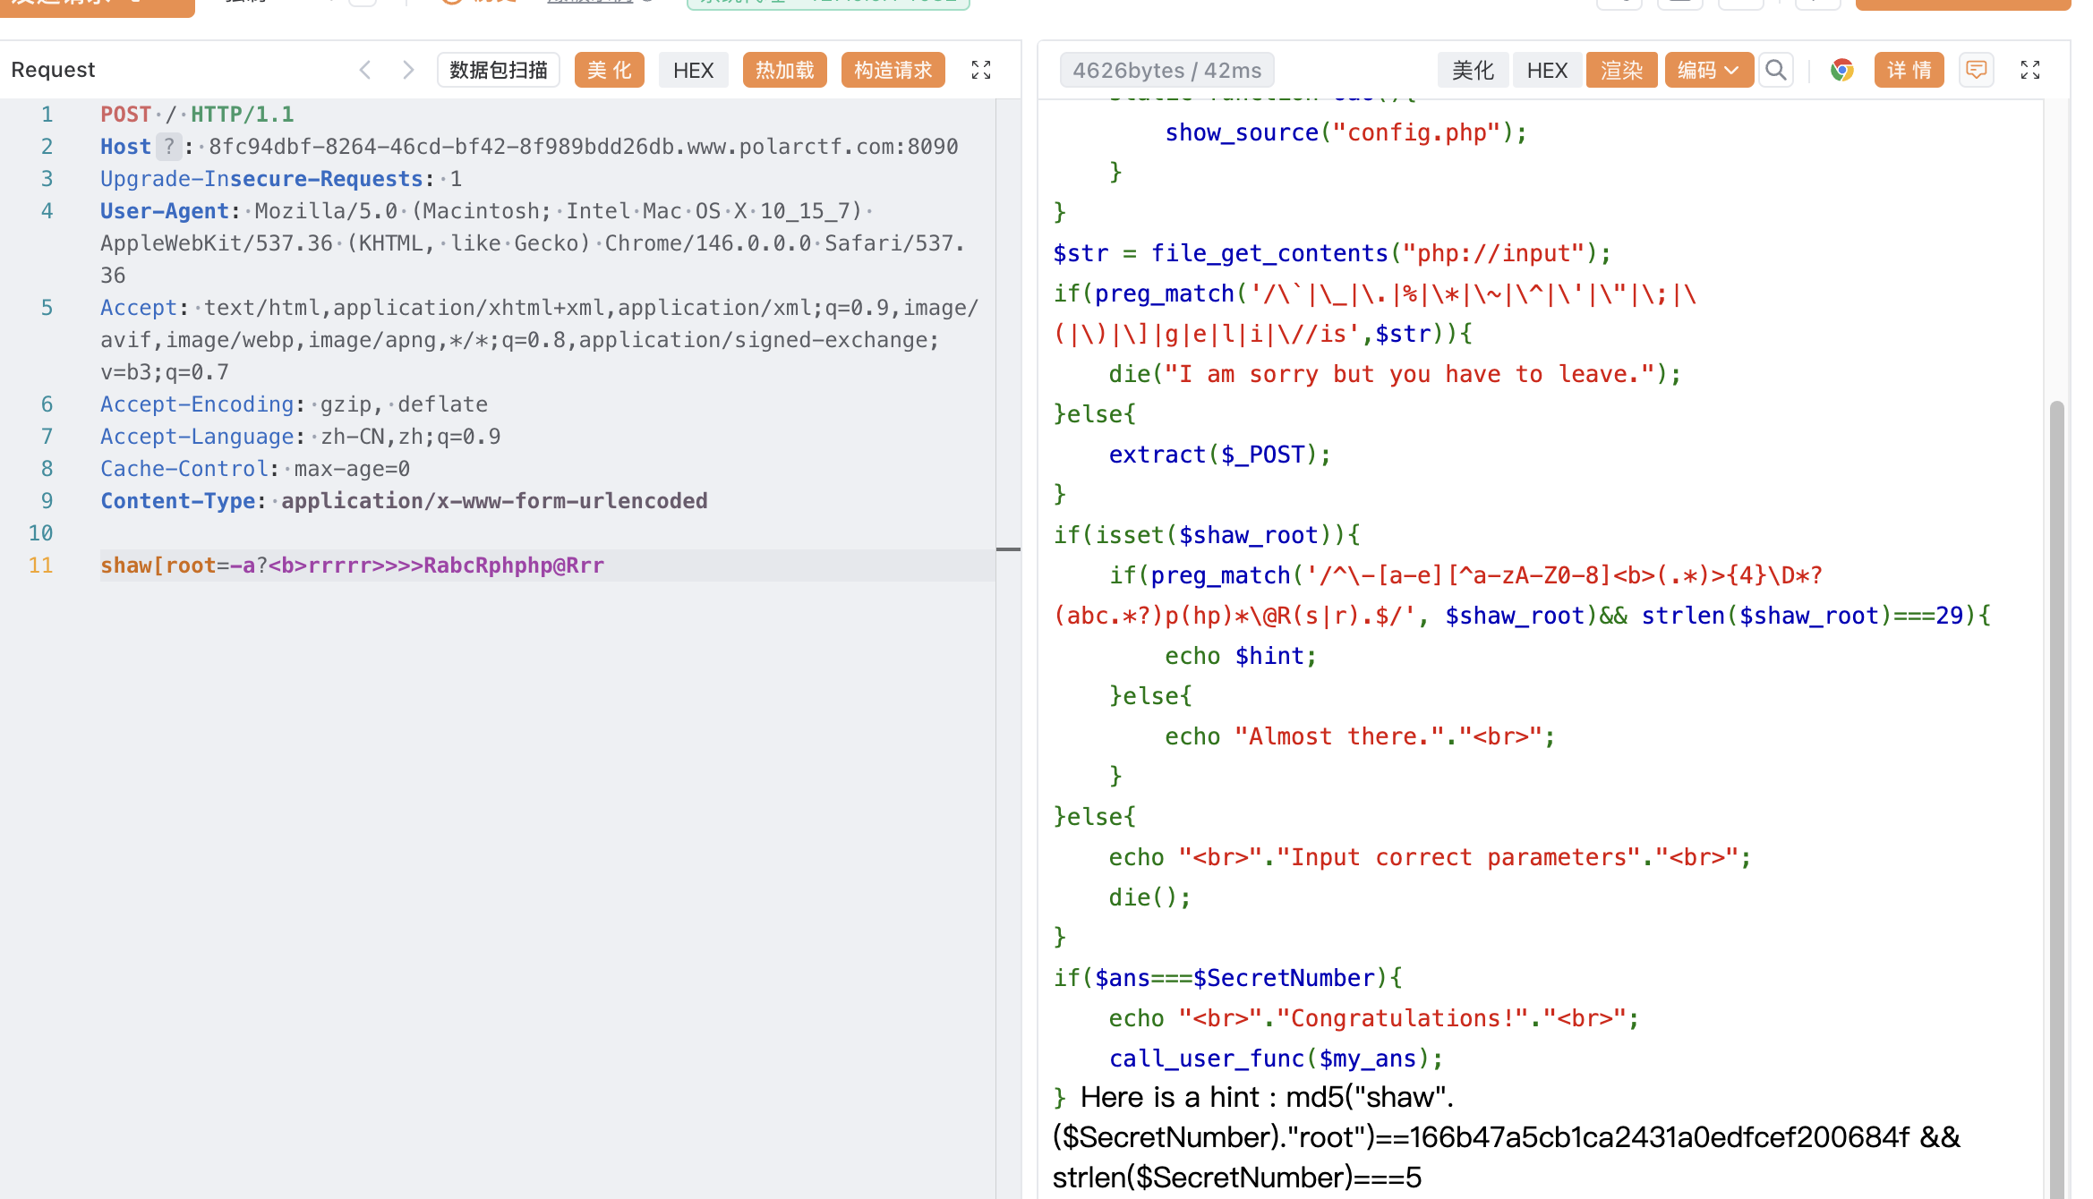Click the request body line shaw[root=-a?
The height and width of the screenshot is (1199, 2093).
point(352,565)
